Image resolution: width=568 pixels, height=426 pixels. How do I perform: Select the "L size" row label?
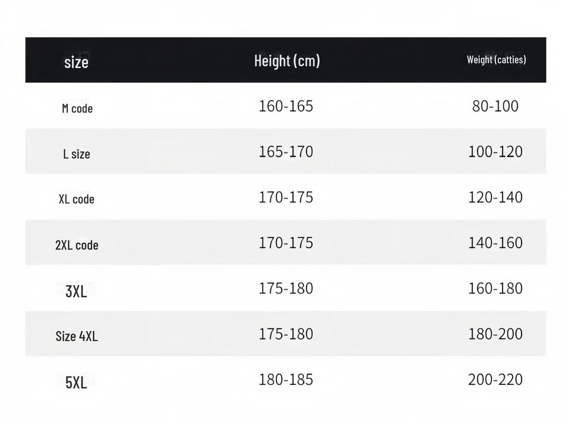[77, 154]
